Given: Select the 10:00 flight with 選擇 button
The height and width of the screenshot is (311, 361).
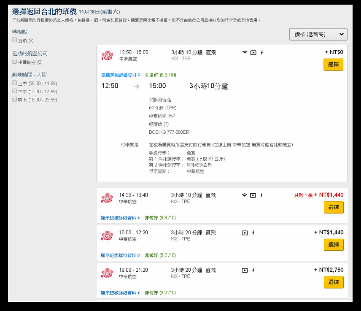Looking at the screenshot, I should pyautogui.click(x=334, y=245).
